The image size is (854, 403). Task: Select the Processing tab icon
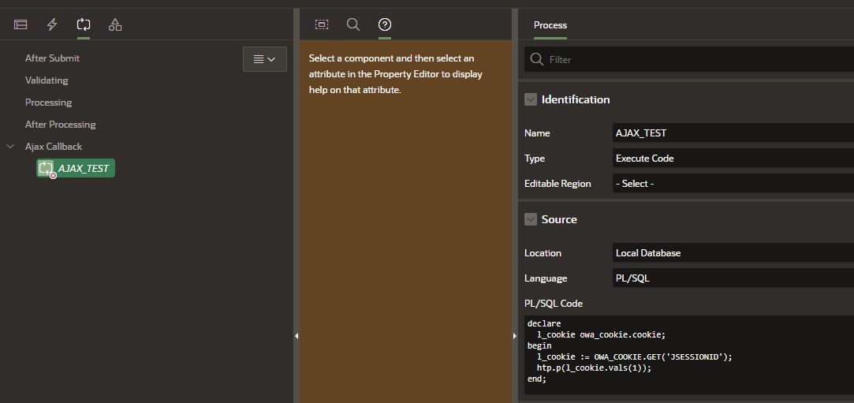click(x=84, y=24)
